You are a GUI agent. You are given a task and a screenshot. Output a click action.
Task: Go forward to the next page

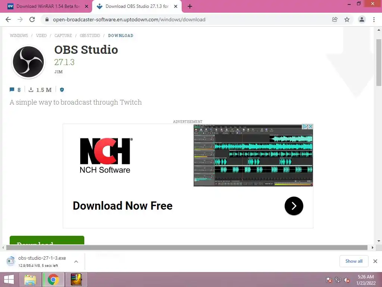20,19
